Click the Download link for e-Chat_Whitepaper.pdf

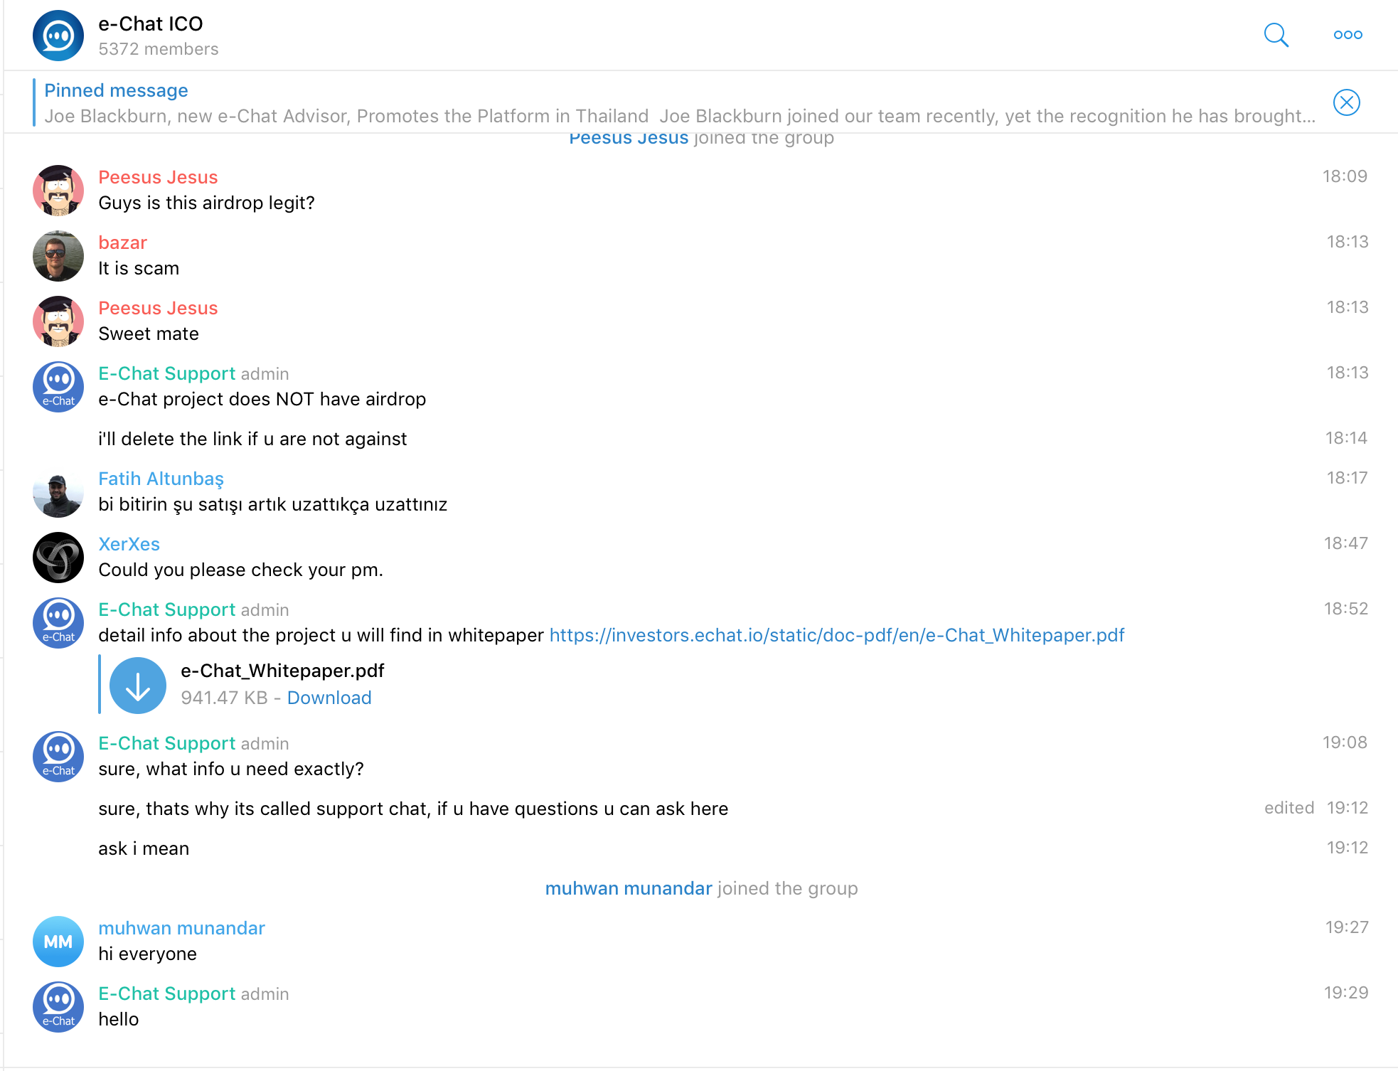point(329,698)
